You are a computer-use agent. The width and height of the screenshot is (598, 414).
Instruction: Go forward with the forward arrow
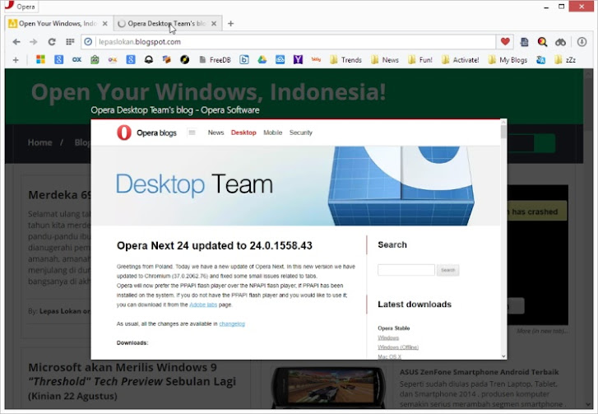coord(34,42)
